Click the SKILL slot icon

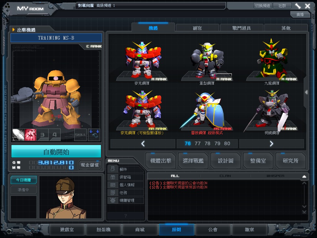80,135
